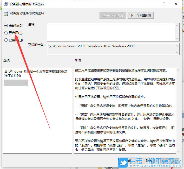
Task: Click the help paragraph about “警告” option
Action: (x=125, y=117)
